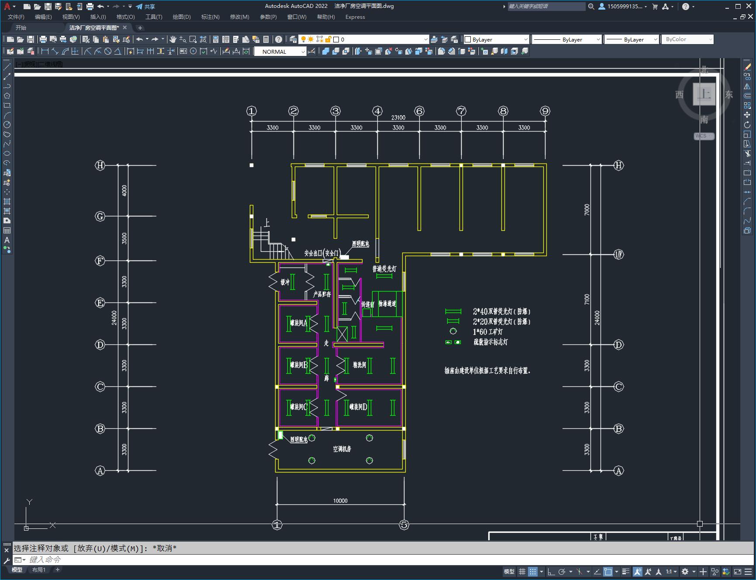
Task: Toggle Ortho mode in the status bar
Action: coord(551,571)
